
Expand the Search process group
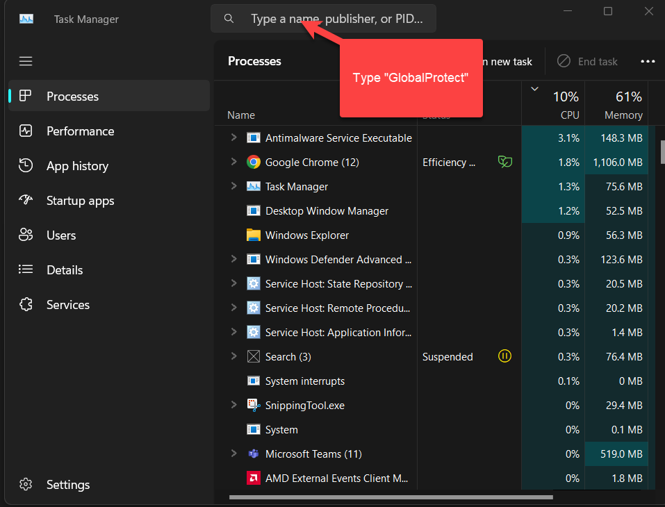(x=234, y=356)
